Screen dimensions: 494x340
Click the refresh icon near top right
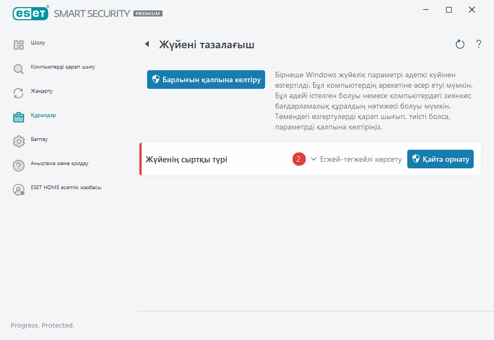(460, 44)
